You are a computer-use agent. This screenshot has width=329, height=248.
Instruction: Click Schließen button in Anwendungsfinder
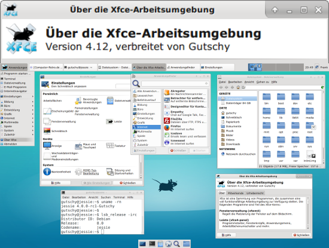(x=178, y=151)
